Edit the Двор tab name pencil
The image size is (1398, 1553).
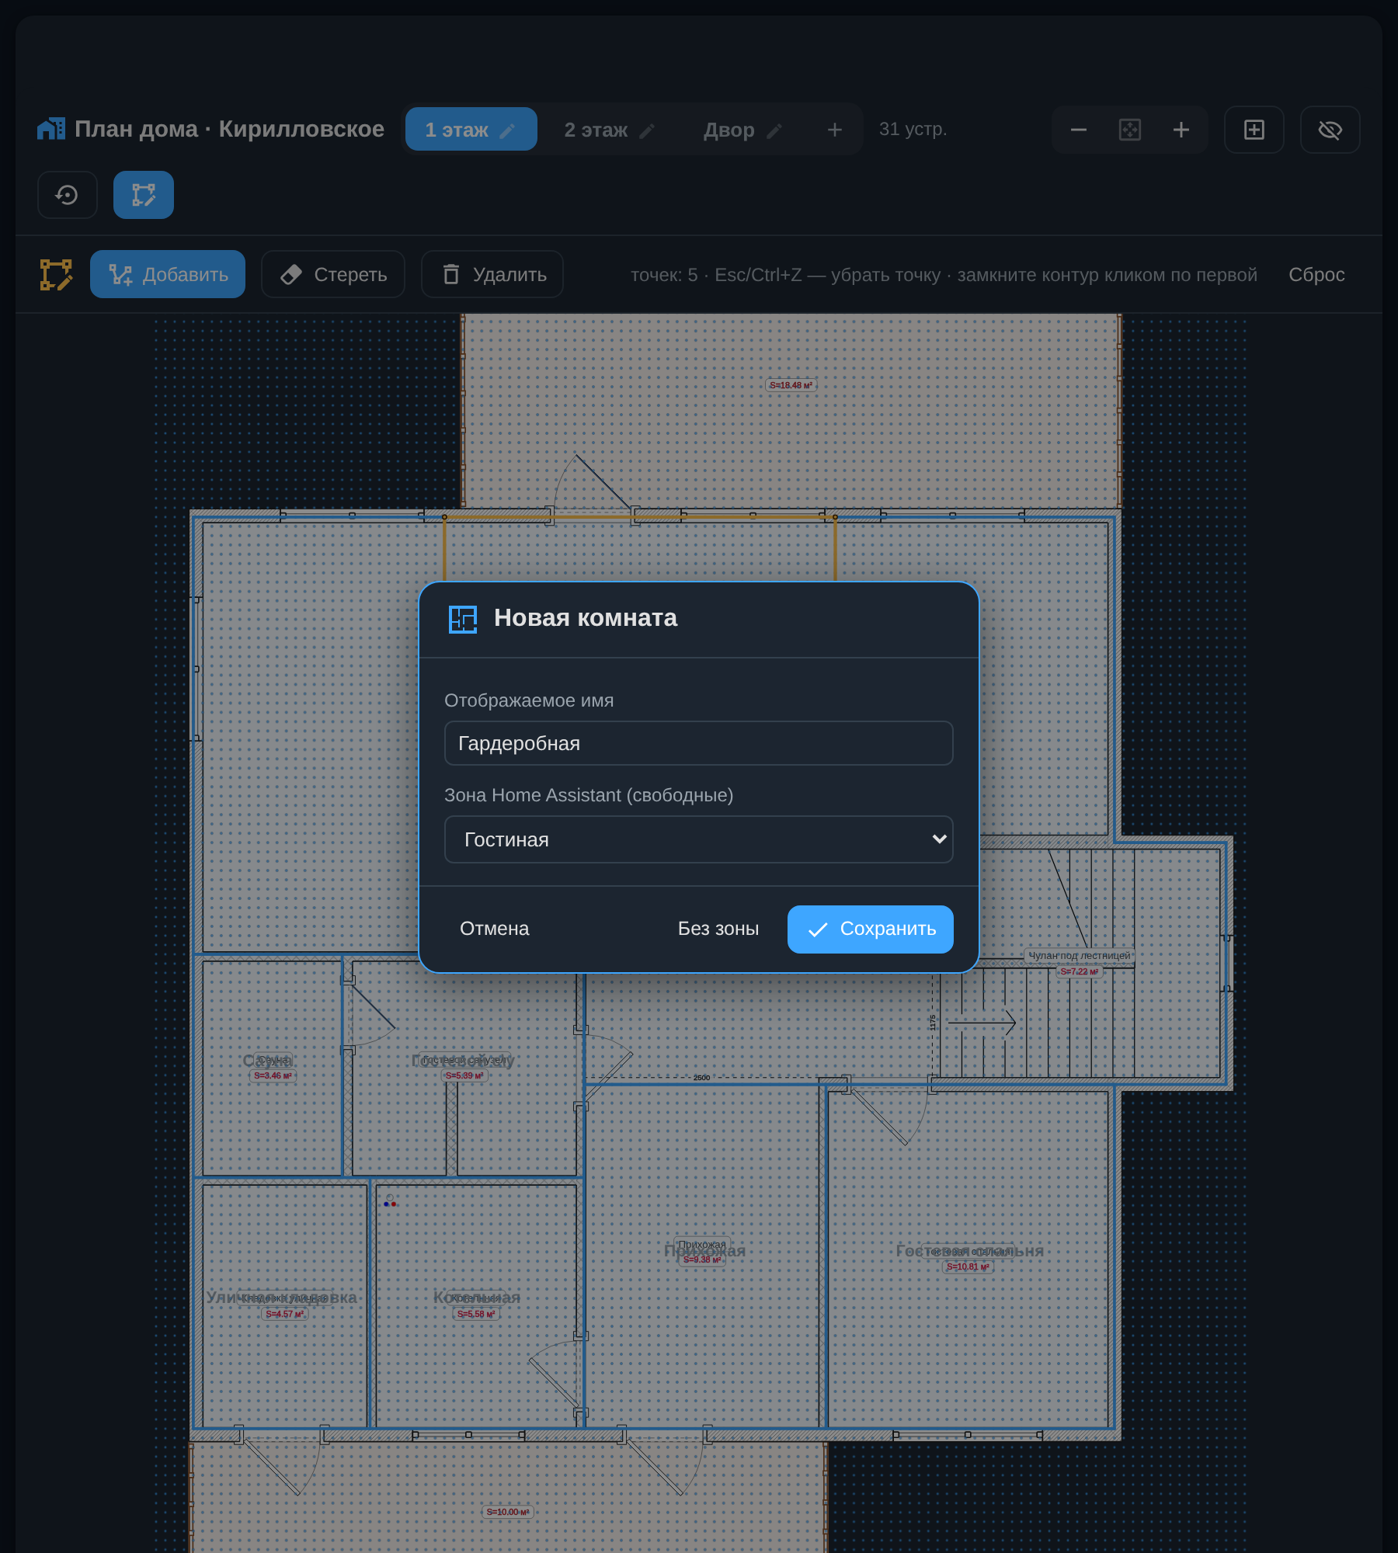point(774,130)
